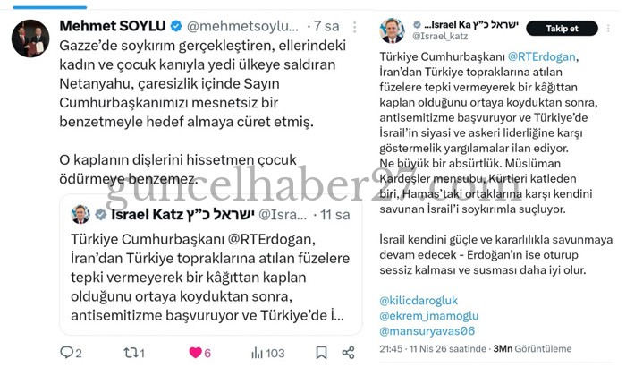626x376 pixels.
Task: Open Israel Katz avatar in right tweet
Action: click(x=392, y=30)
